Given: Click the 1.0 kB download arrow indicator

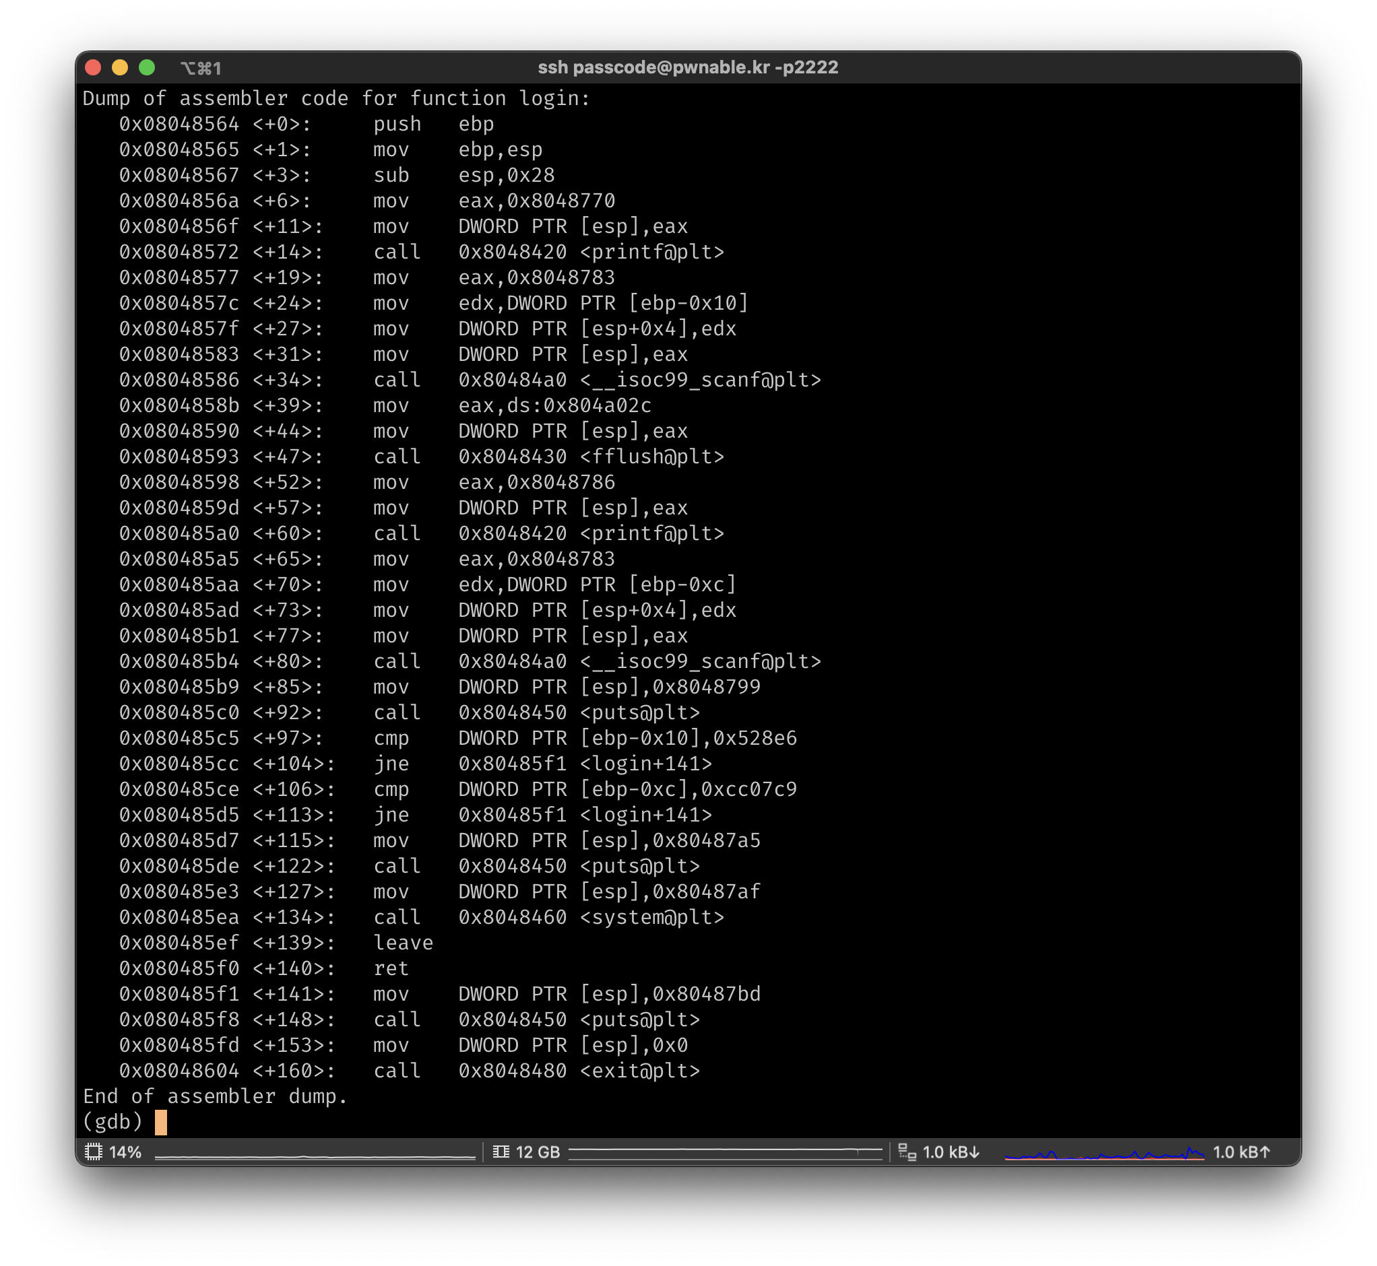Looking at the screenshot, I should (951, 1152).
